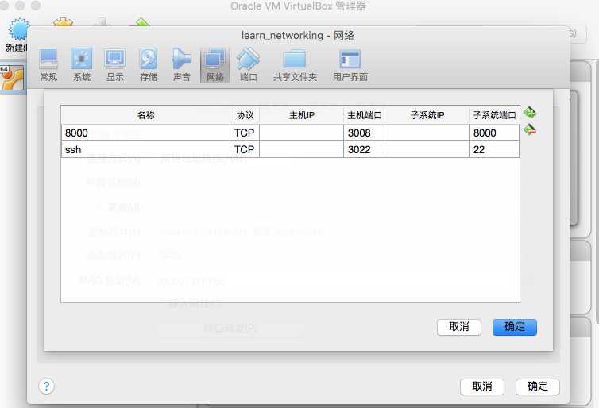
Task: Click empty guest IP cell of ssh rule
Action: [x=427, y=149]
